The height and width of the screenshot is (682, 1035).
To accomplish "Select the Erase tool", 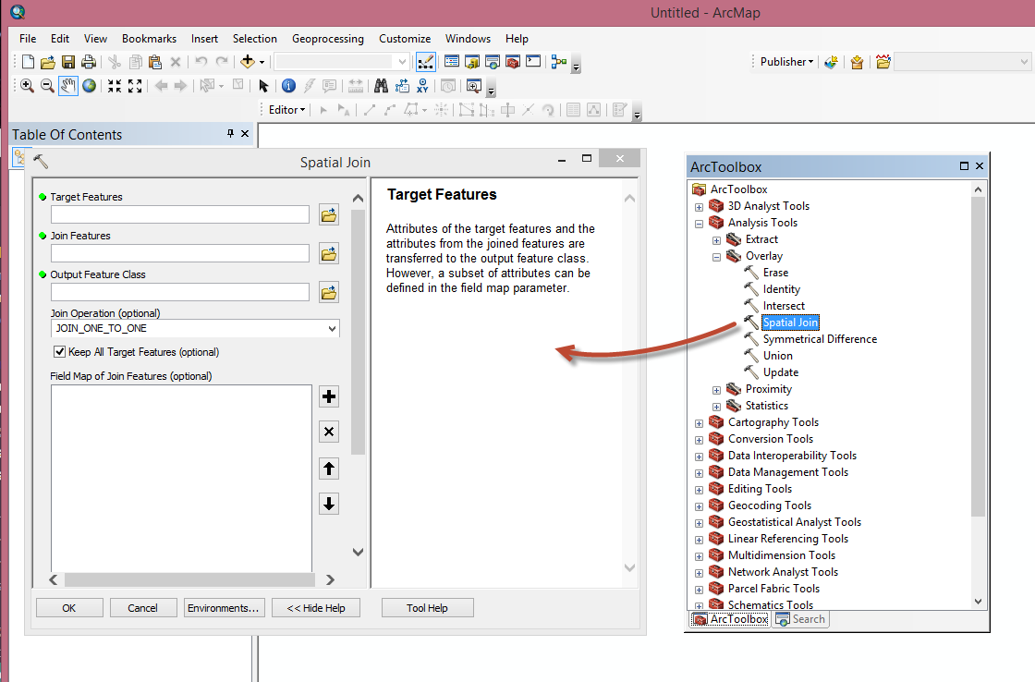I will (x=775, y=273).
